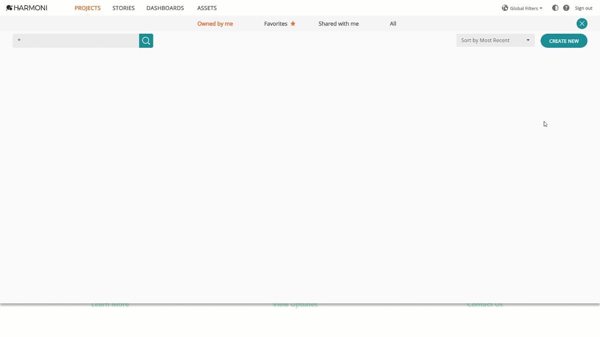Switch theme using the half-circle toggle
Screen dimensions: 600x337
tap(555, 8)
